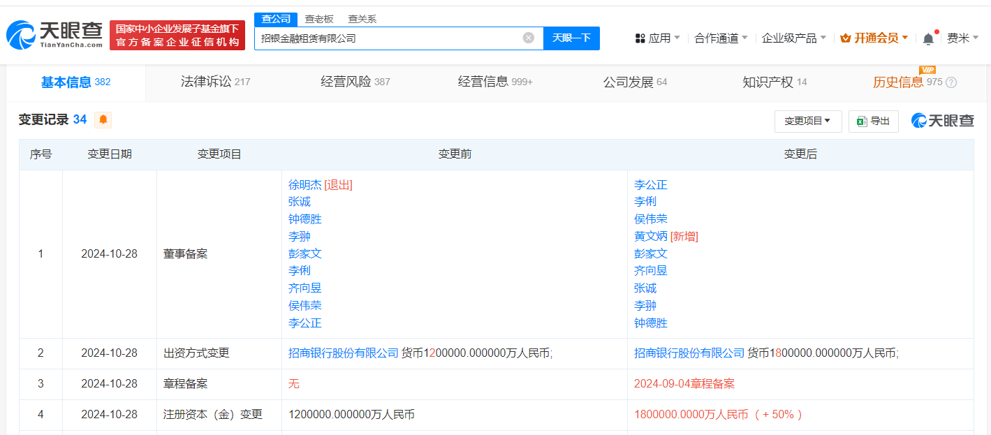Image resolution: width=991 pixels, height=435 pixels.
Task: Click the 2024-10-28 date in row 2
Action: point(110,353)
